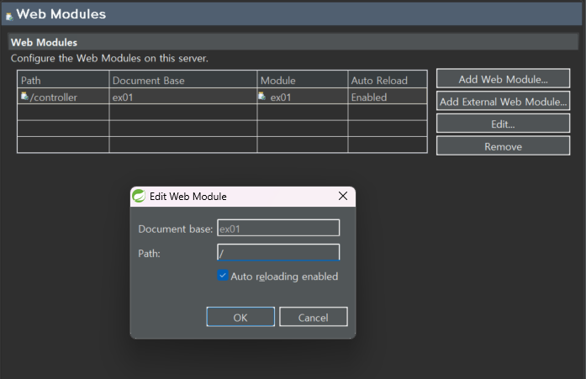Screen dimensions: 586x379
Task: Click the Document base field showing ex01
Action: click(278, 228)
